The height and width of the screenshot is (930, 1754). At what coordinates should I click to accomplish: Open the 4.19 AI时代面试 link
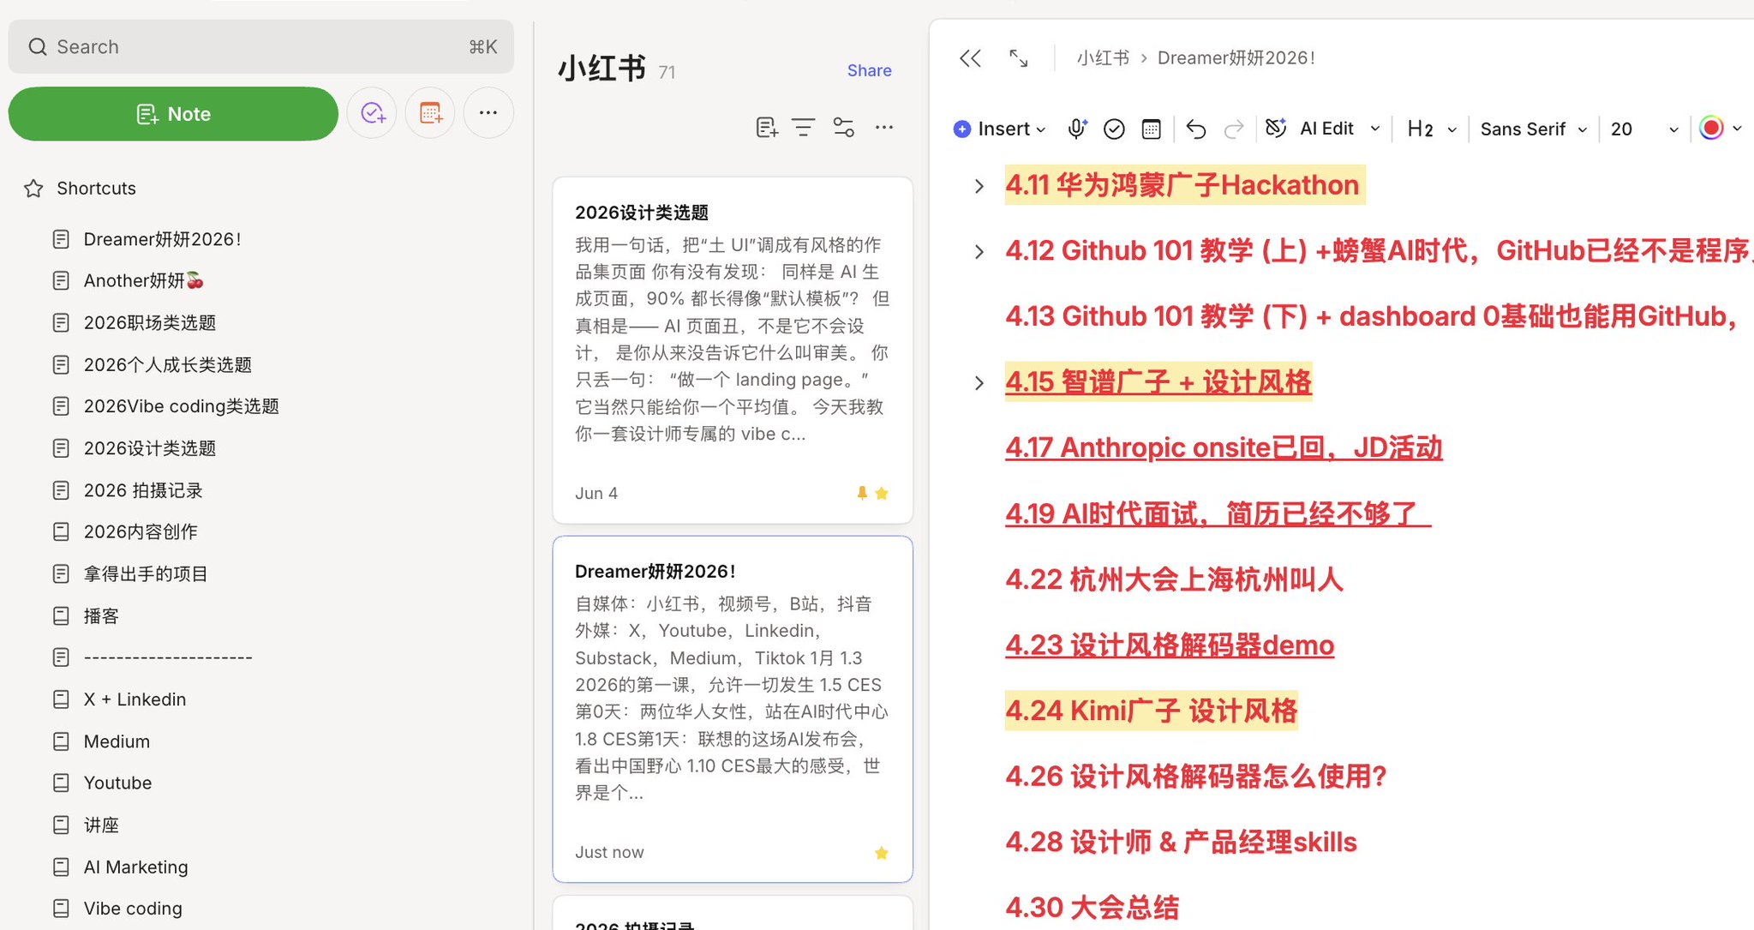click(1218, 513)
